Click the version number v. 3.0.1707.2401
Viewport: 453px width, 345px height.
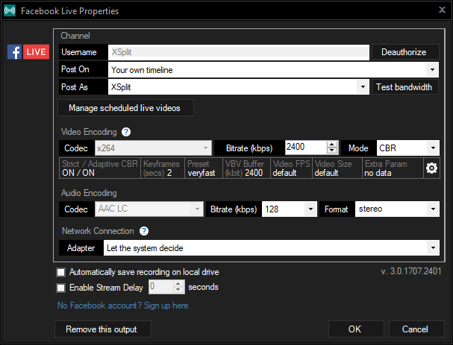411,271
